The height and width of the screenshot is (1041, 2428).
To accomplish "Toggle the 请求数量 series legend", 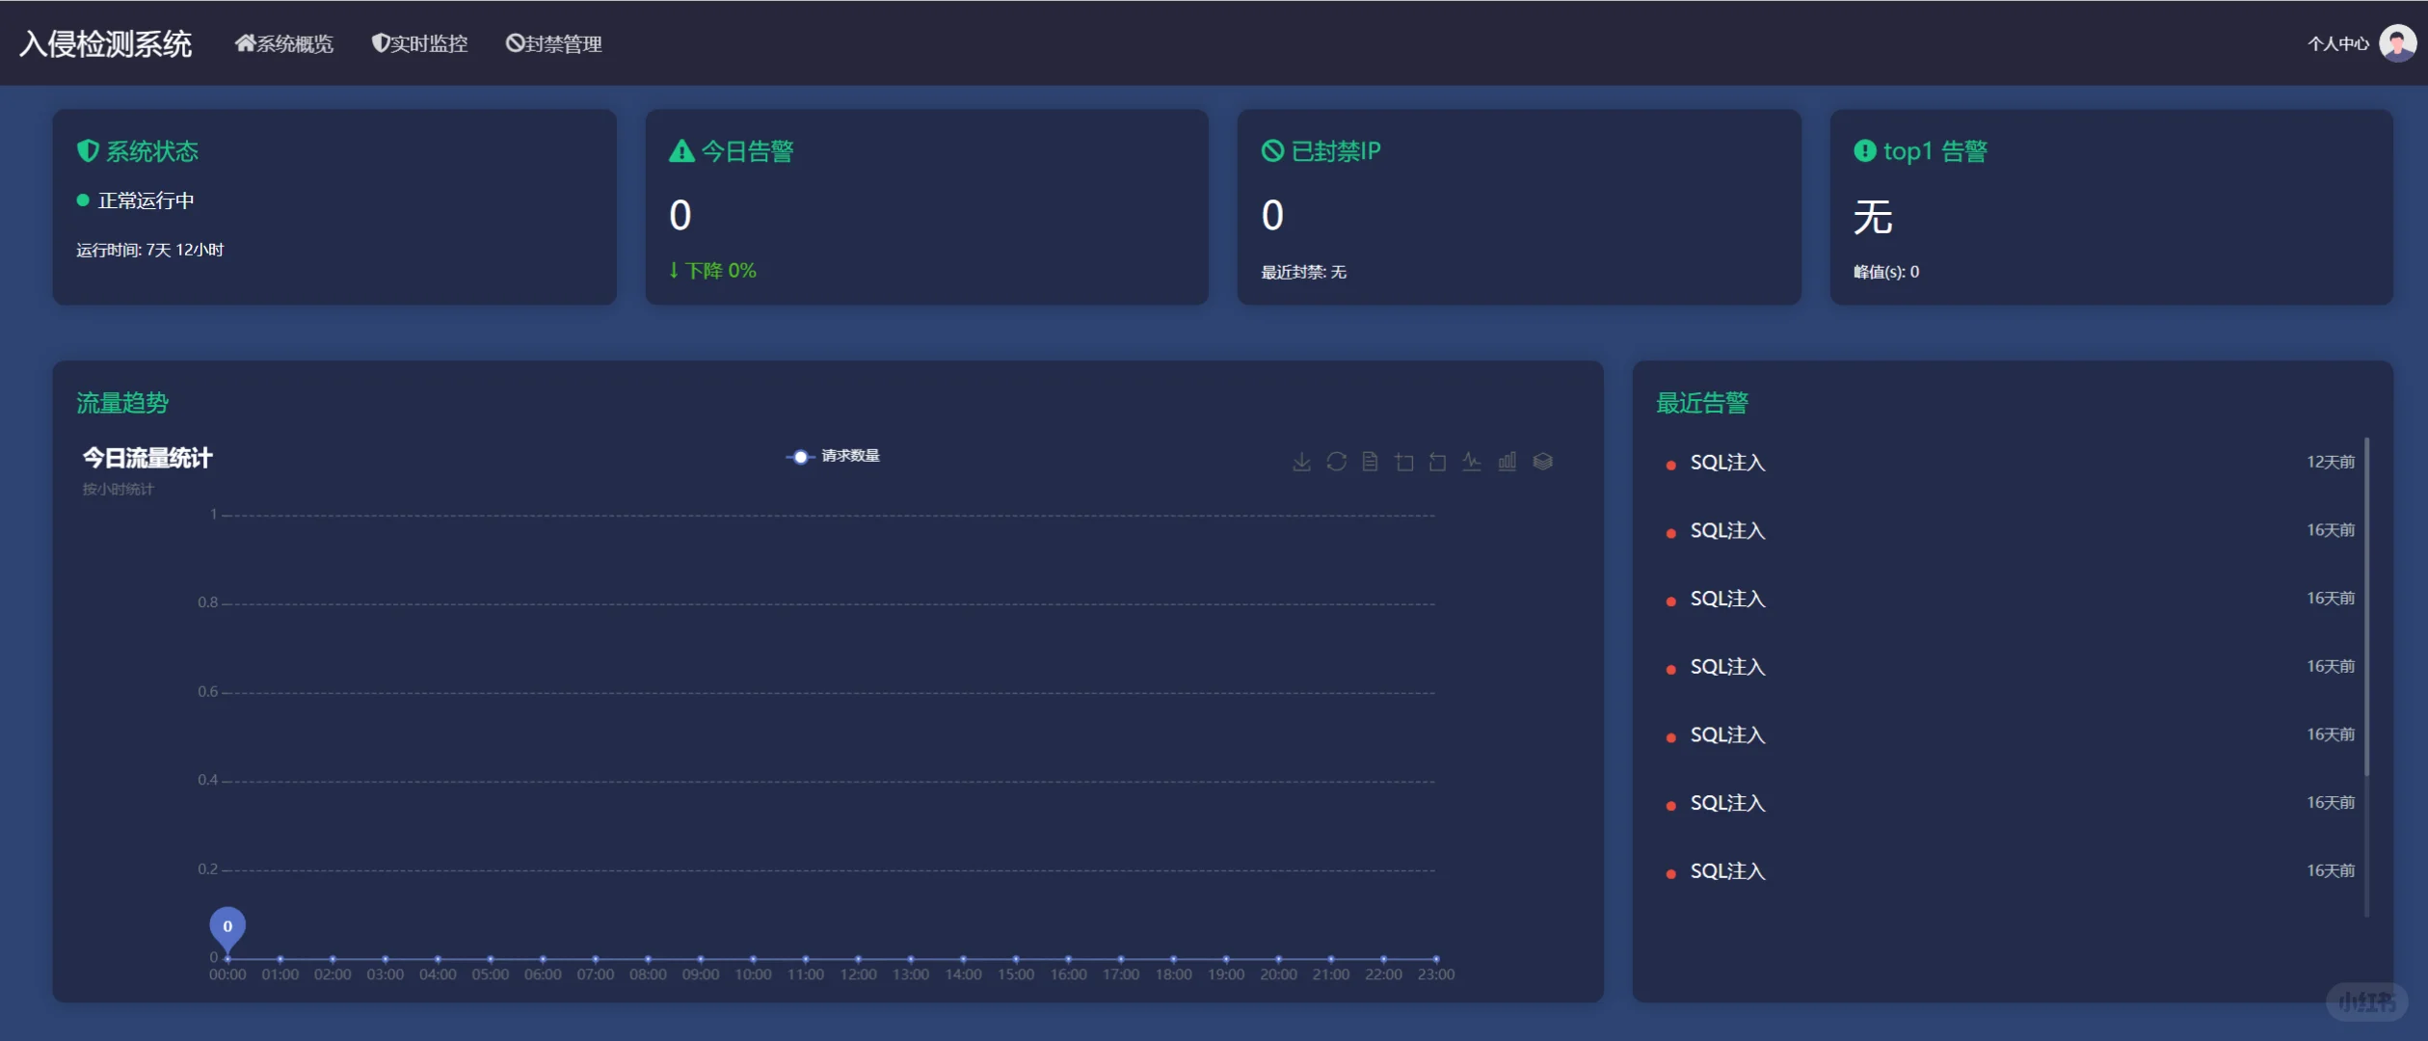I will tap(833, 457).
